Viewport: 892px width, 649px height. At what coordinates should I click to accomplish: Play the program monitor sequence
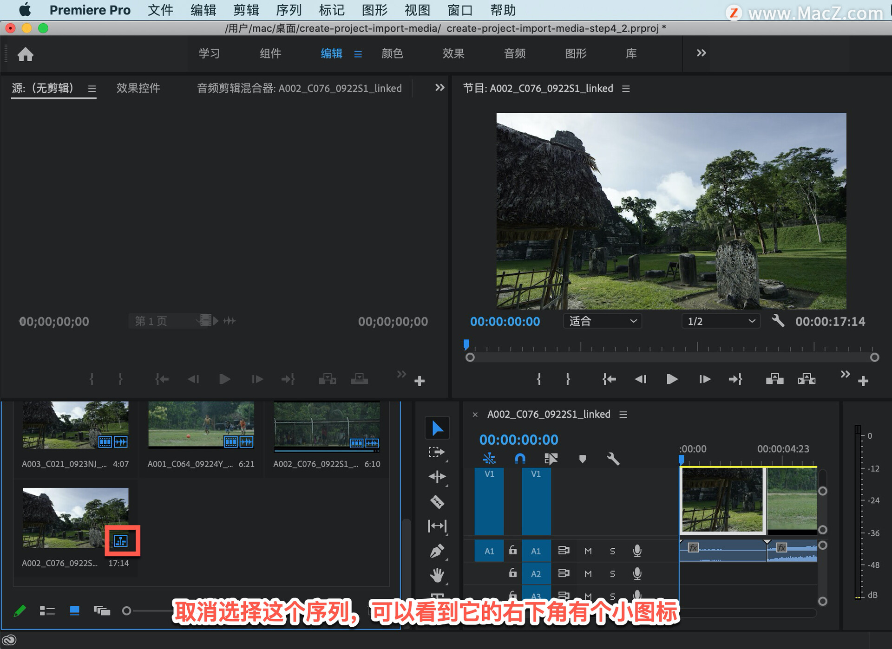(672, 379)
